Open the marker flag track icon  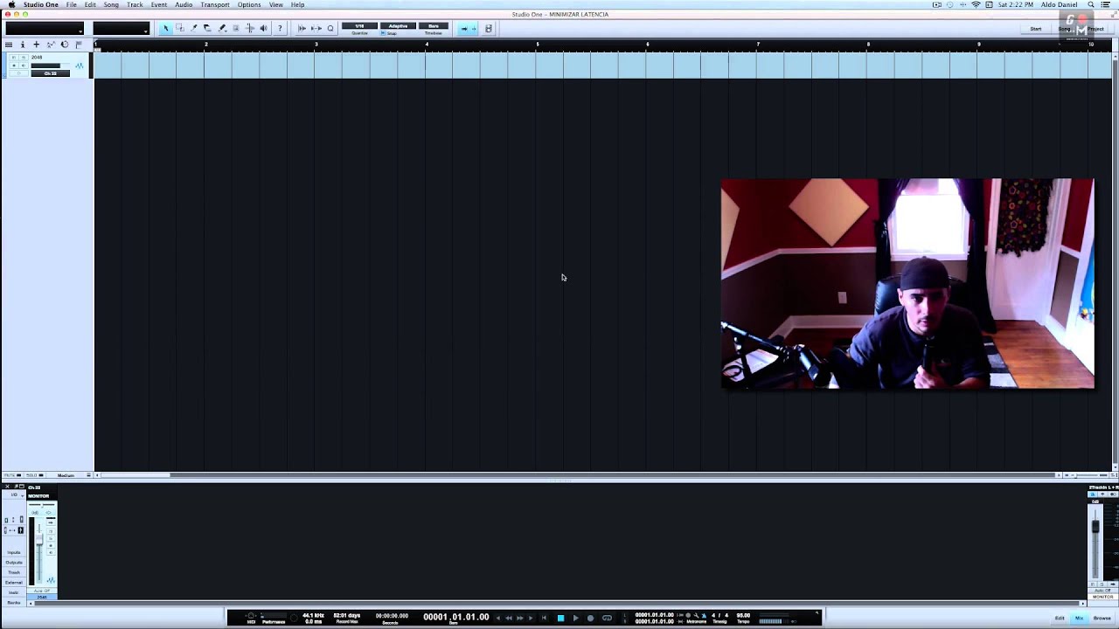(79, 44)
